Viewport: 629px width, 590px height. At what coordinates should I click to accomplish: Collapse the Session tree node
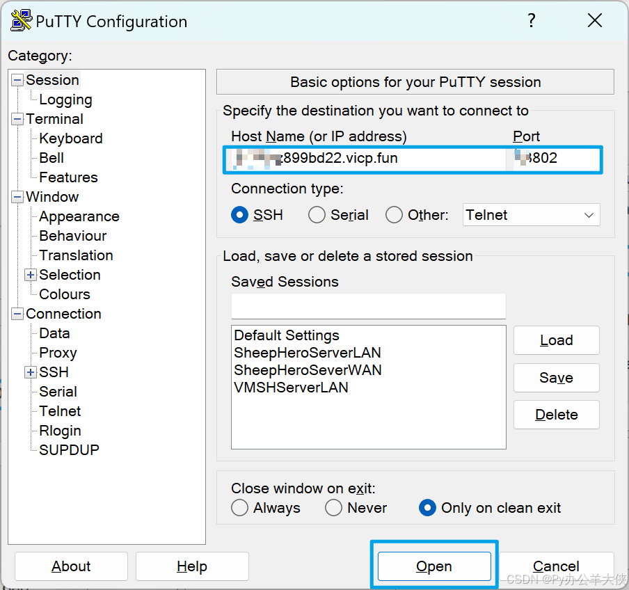coord(17,80)
